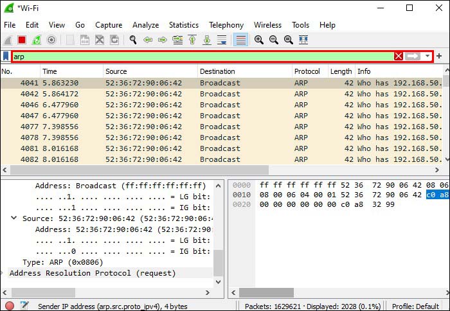Fit columns to their contents
The height and width of the screenshot is (311, 450).
pyautogui.click(x=303, y=40)
